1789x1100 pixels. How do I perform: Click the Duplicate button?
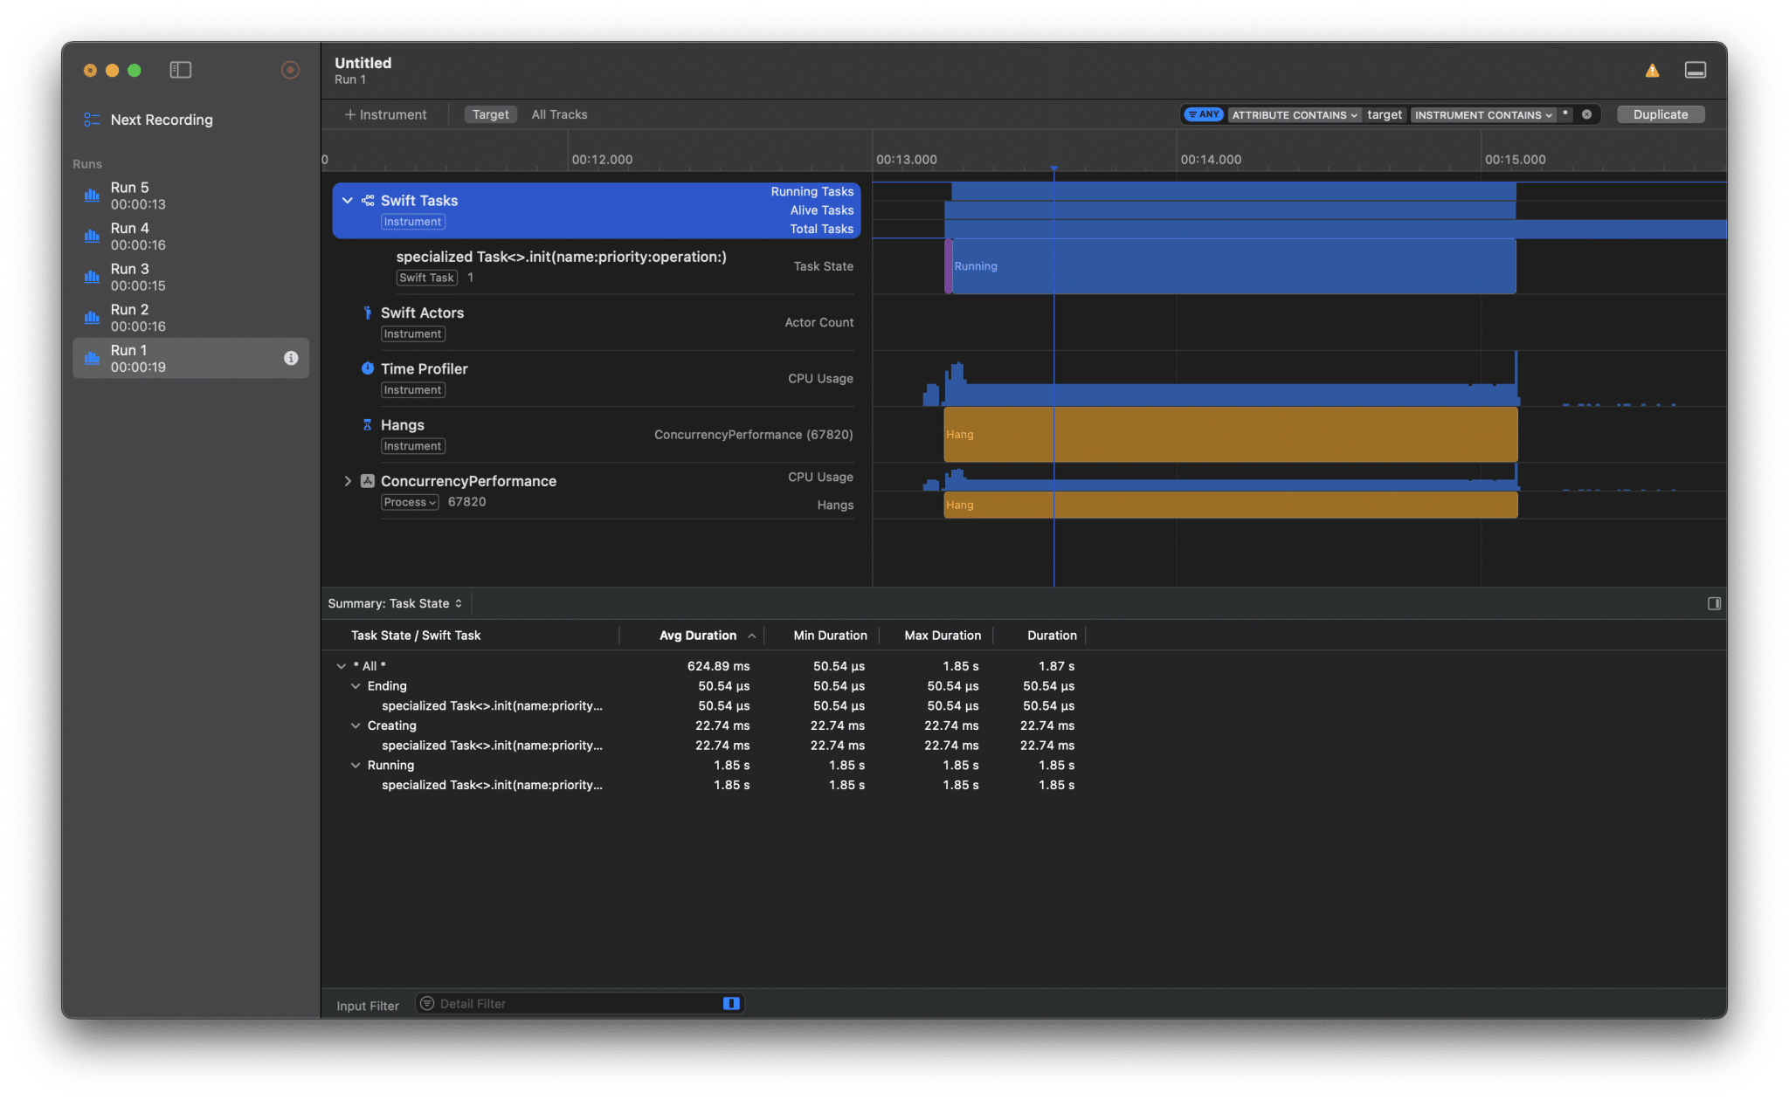pyautogui.click(x=1660, y=114)
